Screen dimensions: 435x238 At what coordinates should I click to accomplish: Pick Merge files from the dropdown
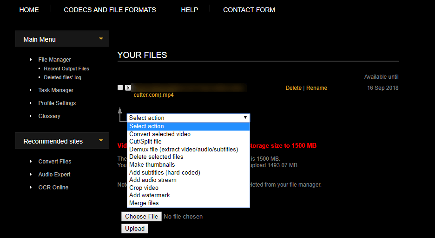click(x=144, y=203)
